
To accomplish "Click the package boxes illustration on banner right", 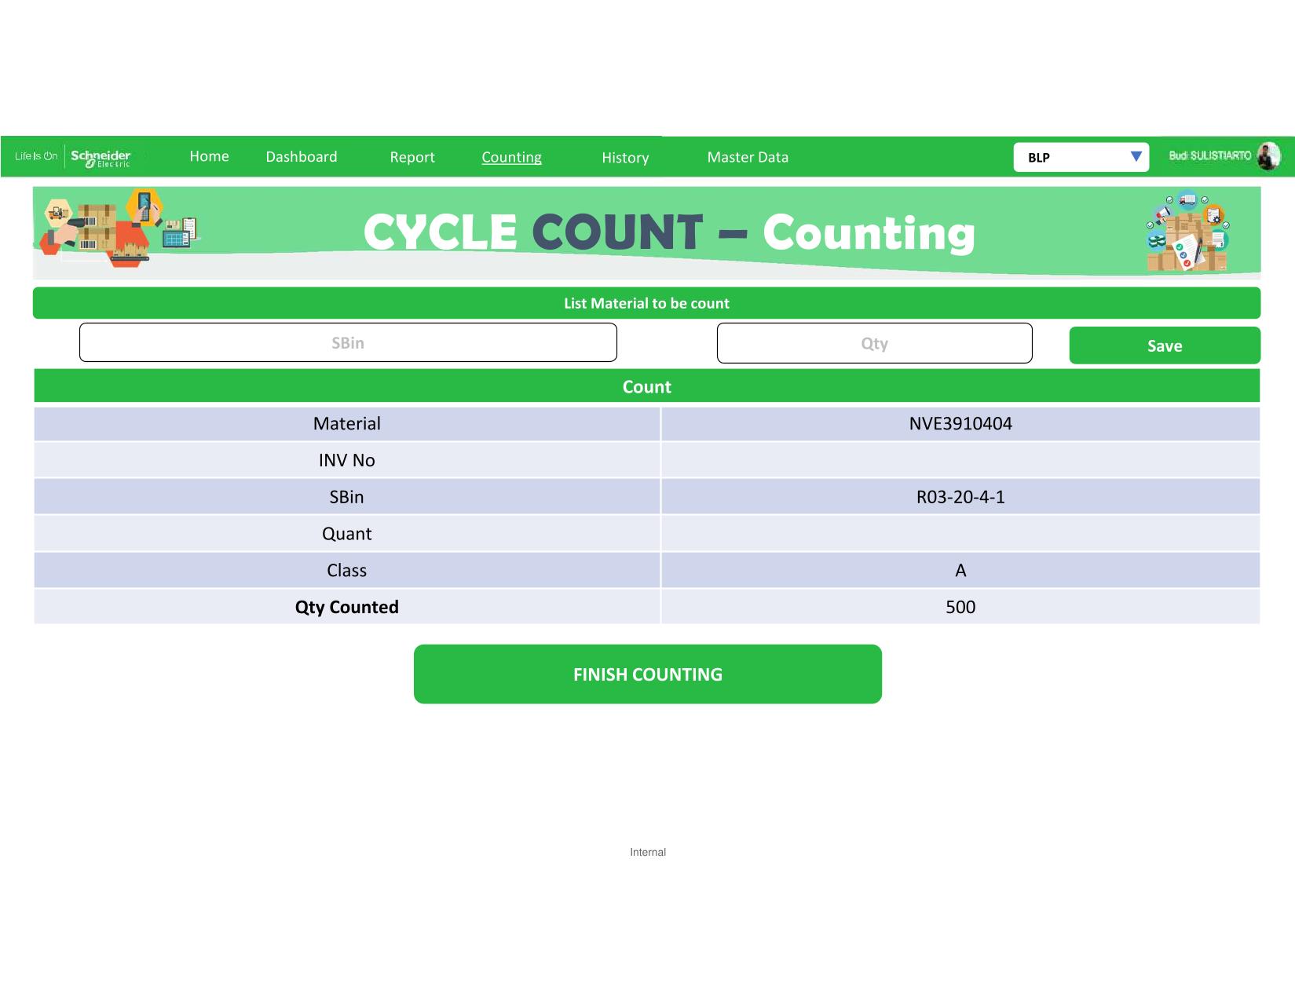I will 1187,232.
